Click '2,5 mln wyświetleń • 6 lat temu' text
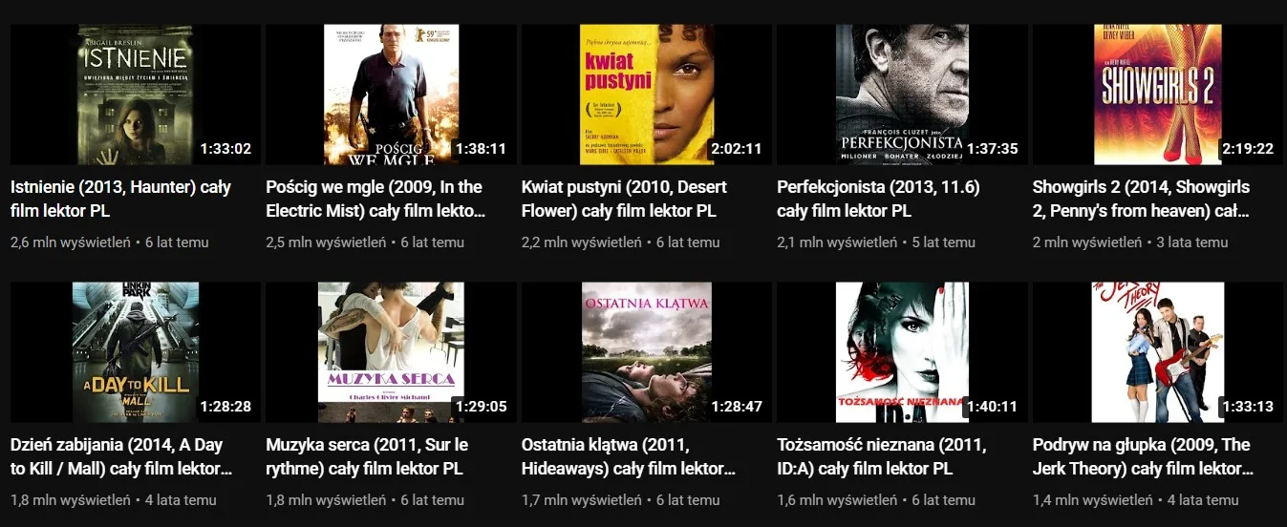Image resolution: width=1287 pixels, height=527 pixels. click(x=365, y=242)
